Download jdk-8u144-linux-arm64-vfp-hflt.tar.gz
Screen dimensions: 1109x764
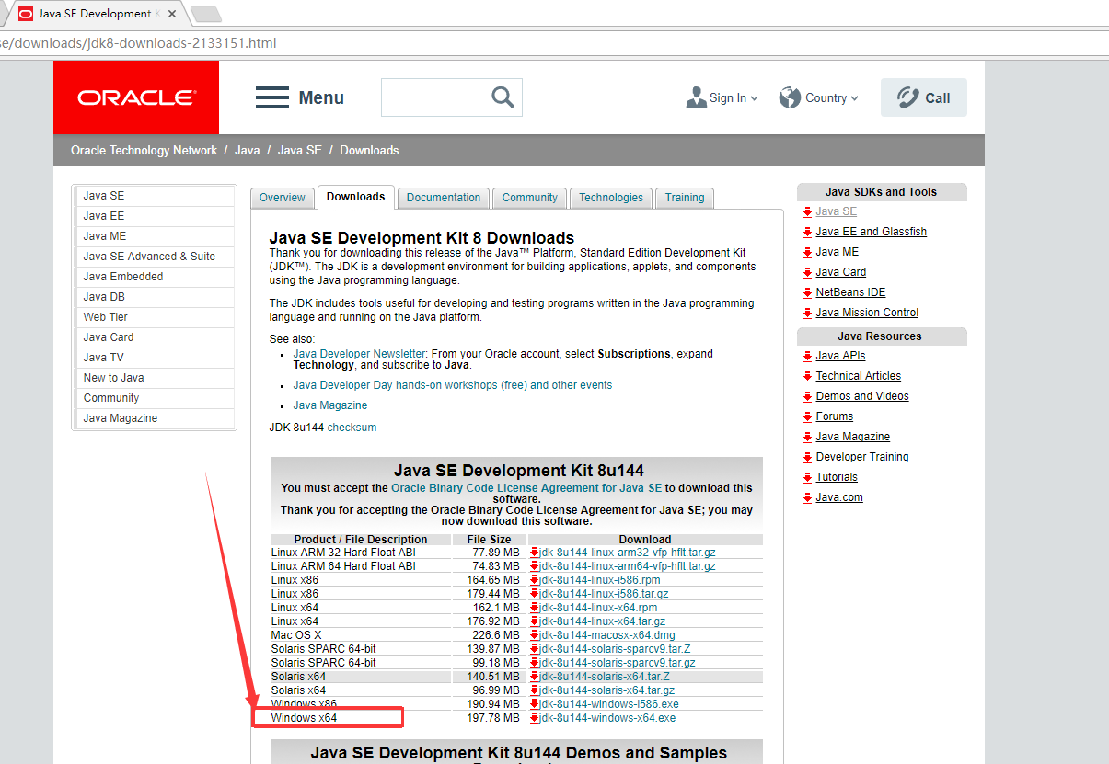coord(628,566)
